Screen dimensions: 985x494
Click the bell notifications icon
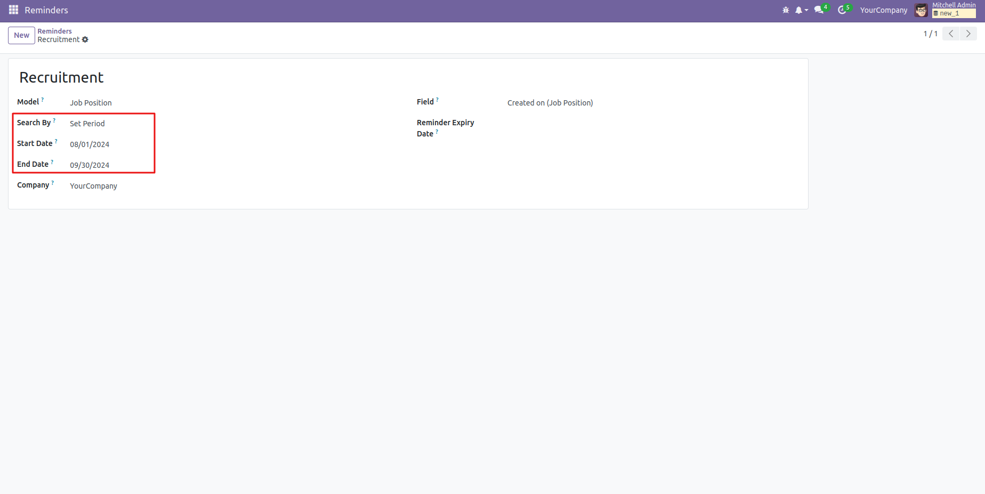[x=799, y=10]
